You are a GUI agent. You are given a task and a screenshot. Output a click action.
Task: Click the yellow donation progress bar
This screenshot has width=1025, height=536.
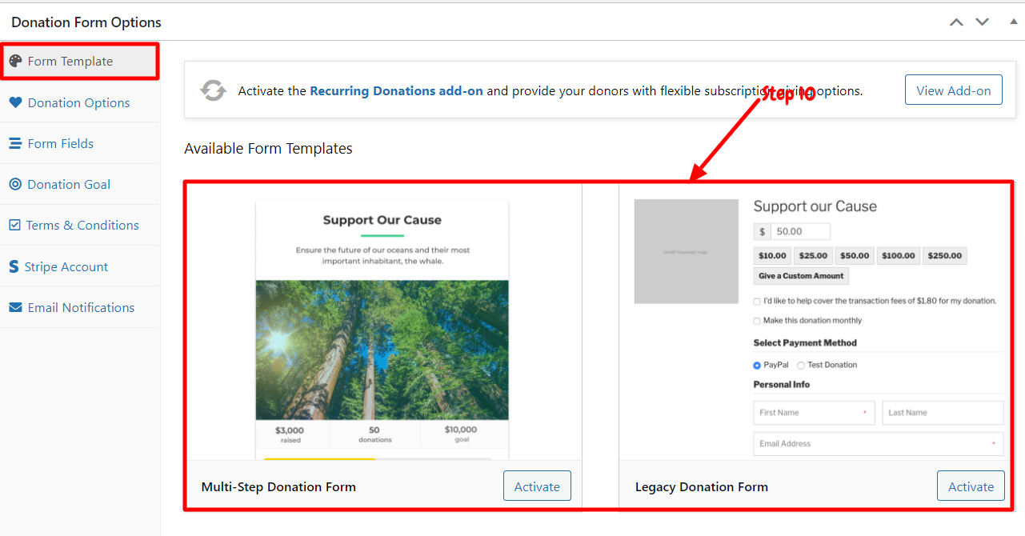point(320,459)
